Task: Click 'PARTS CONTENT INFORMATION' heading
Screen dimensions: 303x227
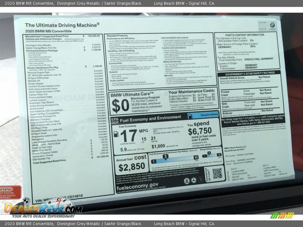Action: [245, 35]
